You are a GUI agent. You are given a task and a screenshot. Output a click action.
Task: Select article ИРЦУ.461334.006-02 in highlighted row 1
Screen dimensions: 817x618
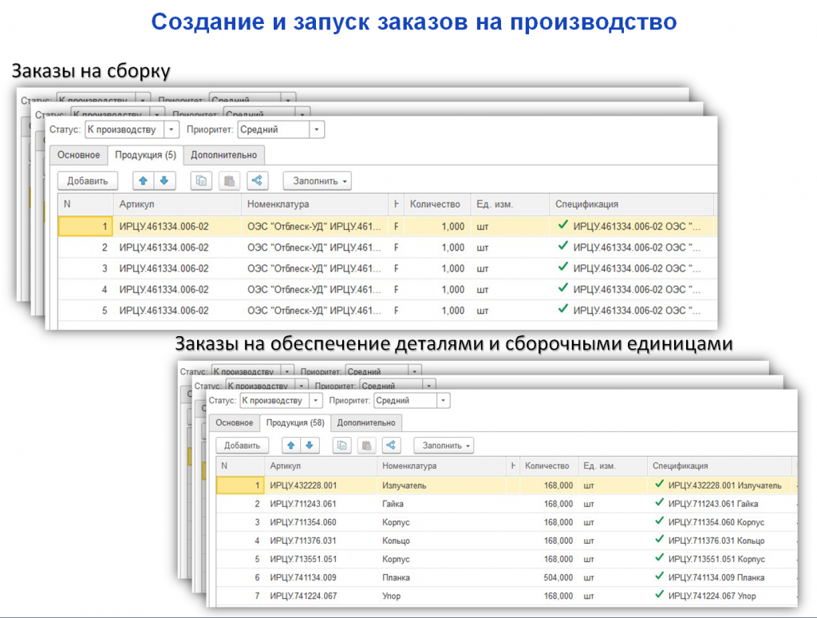coord(177,226)
